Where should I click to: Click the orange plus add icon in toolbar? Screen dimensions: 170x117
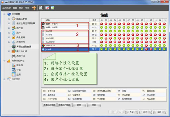coord(34,8)
